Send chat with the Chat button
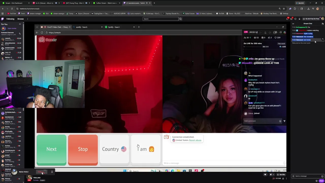Screen dimensions: 325x183 coord(321,181)
